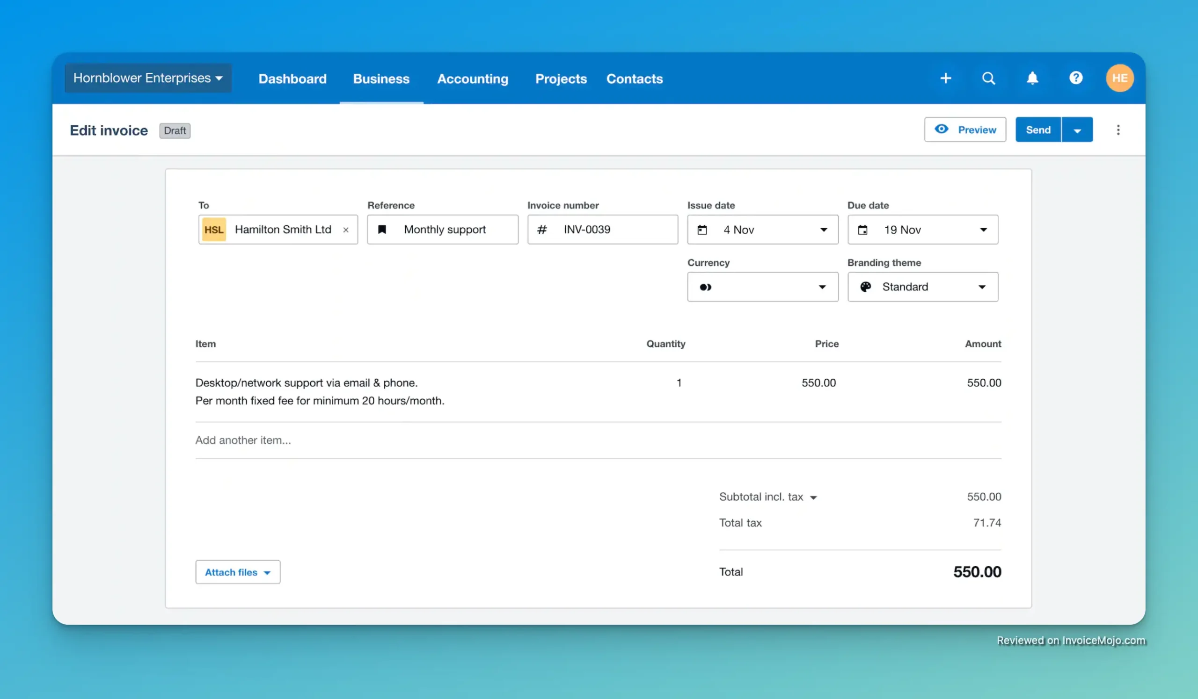Viewport: 1198px width, 699px height.
Task: Click the + quick-create icon
Action: point(946,78)
